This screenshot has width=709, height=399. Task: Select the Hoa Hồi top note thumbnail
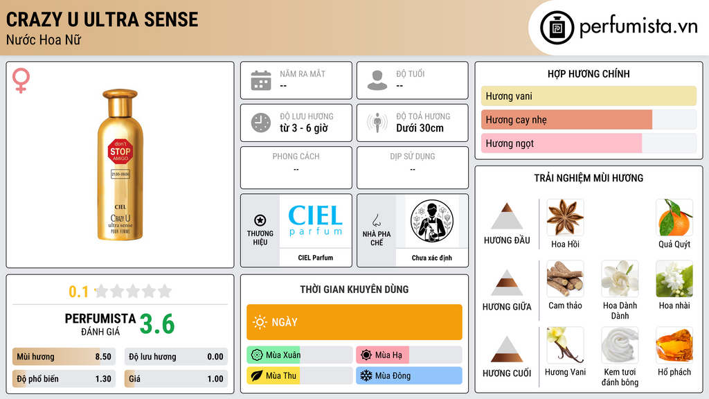pyautogui.click(x=565, y=218)
